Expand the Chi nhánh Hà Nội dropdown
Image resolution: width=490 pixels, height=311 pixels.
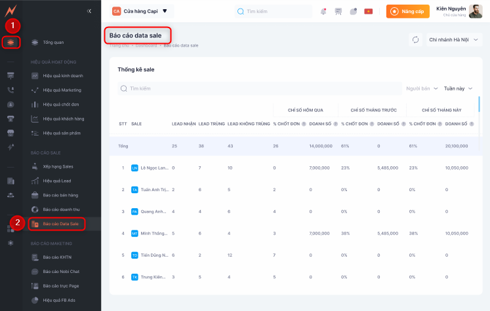click(x=453, y=39)
